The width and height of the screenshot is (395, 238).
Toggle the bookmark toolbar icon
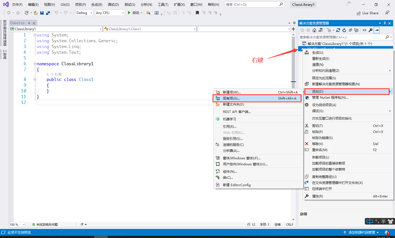click(x=197, y=13)
